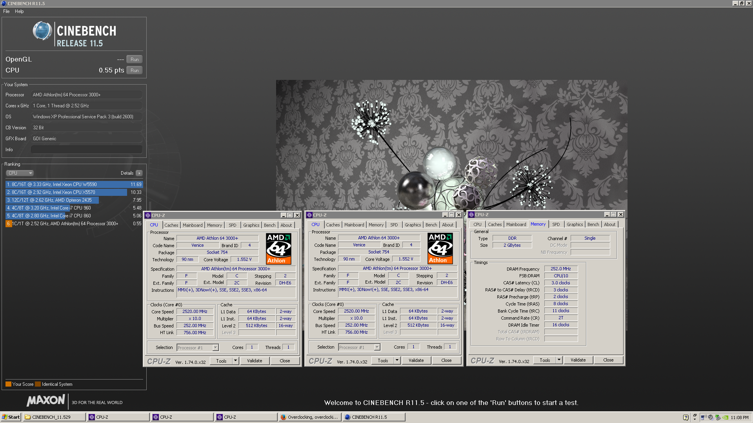753x423 pixels.
Task: Open the File menu
Action: click(6, 11)
